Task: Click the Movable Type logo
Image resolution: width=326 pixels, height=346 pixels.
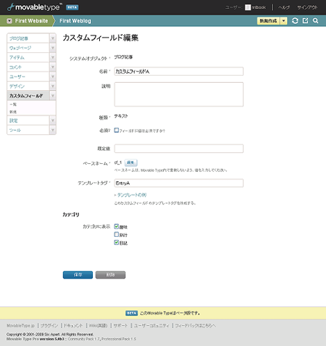Action: coord(35,7)
